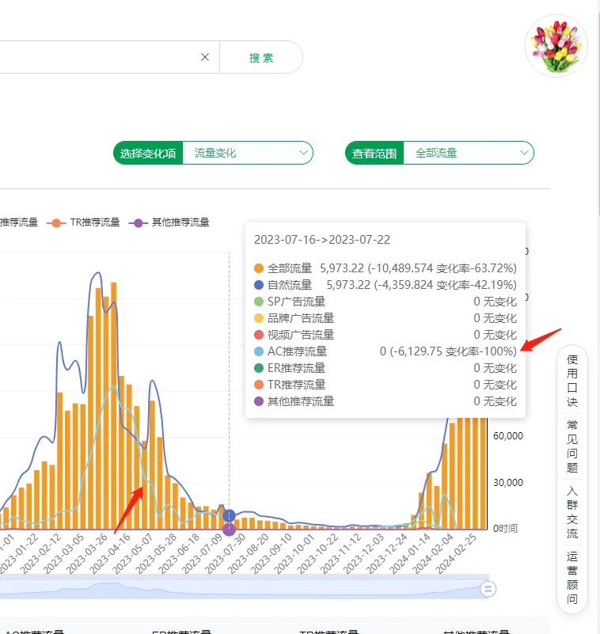Open the tulip bouquet avatar
Screen dimensions: 600x634
coord(556,46)
